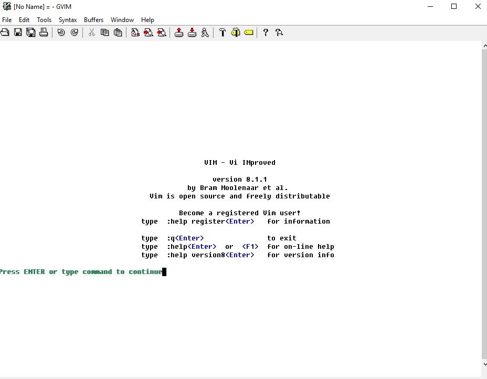Screen dimensions: 487x379
Task: Paste from clipboard using the Paste icon
Action: tap(118, 33)
